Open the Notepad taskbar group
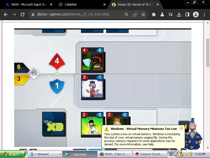Viewport: 210px width, 158px height. (44, 154)
